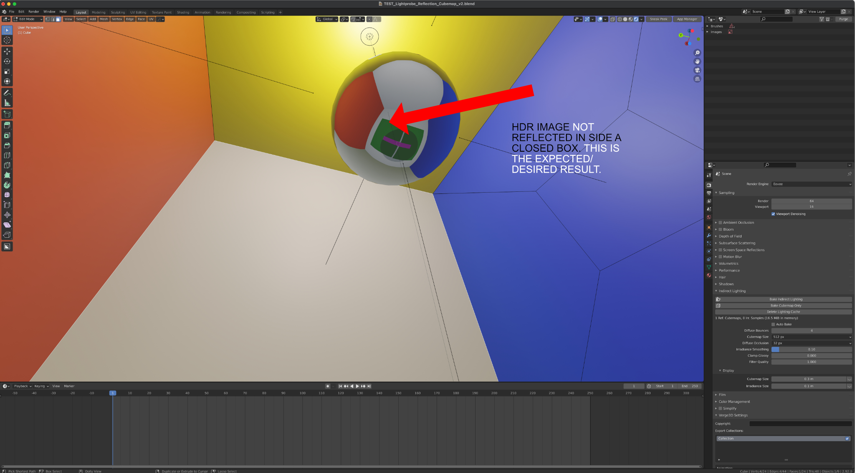Switch to orthographic grid view icon
The image size is (855, 473).
697,79
